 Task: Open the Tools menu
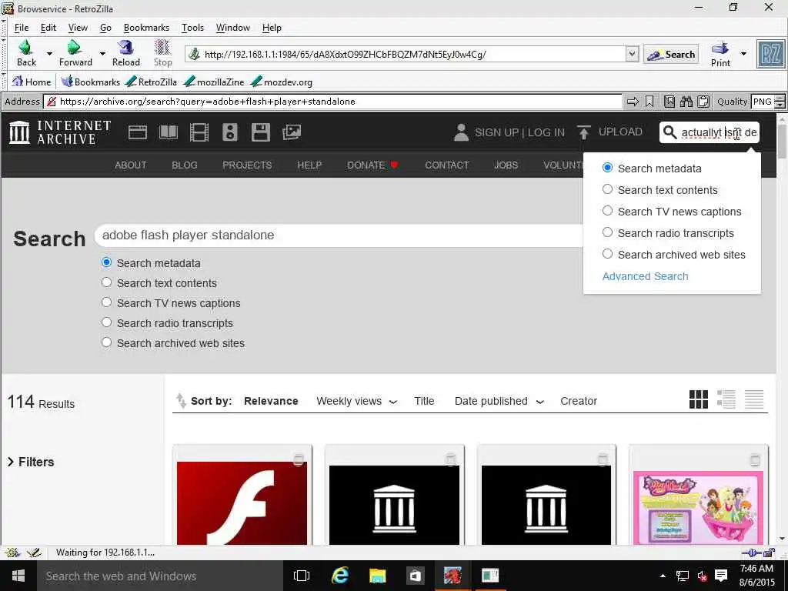(192, 28)
